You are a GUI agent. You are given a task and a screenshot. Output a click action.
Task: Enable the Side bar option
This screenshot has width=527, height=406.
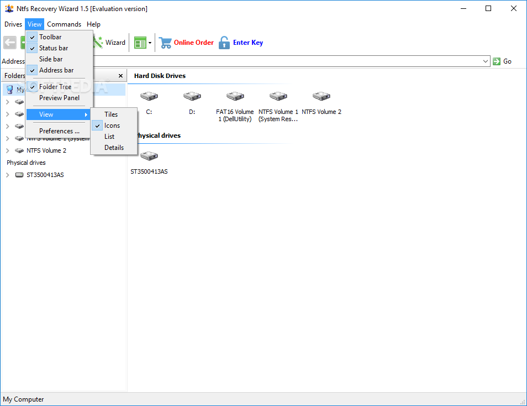(59, 59)
